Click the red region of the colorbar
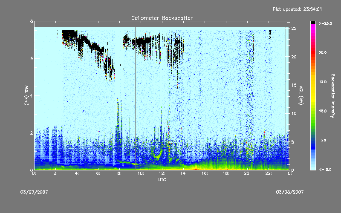The image size is (341, 213). click(313, 53)
